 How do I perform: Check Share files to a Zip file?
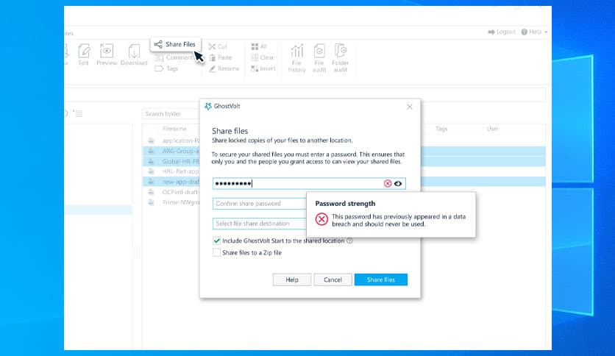[x=216, y=253]
